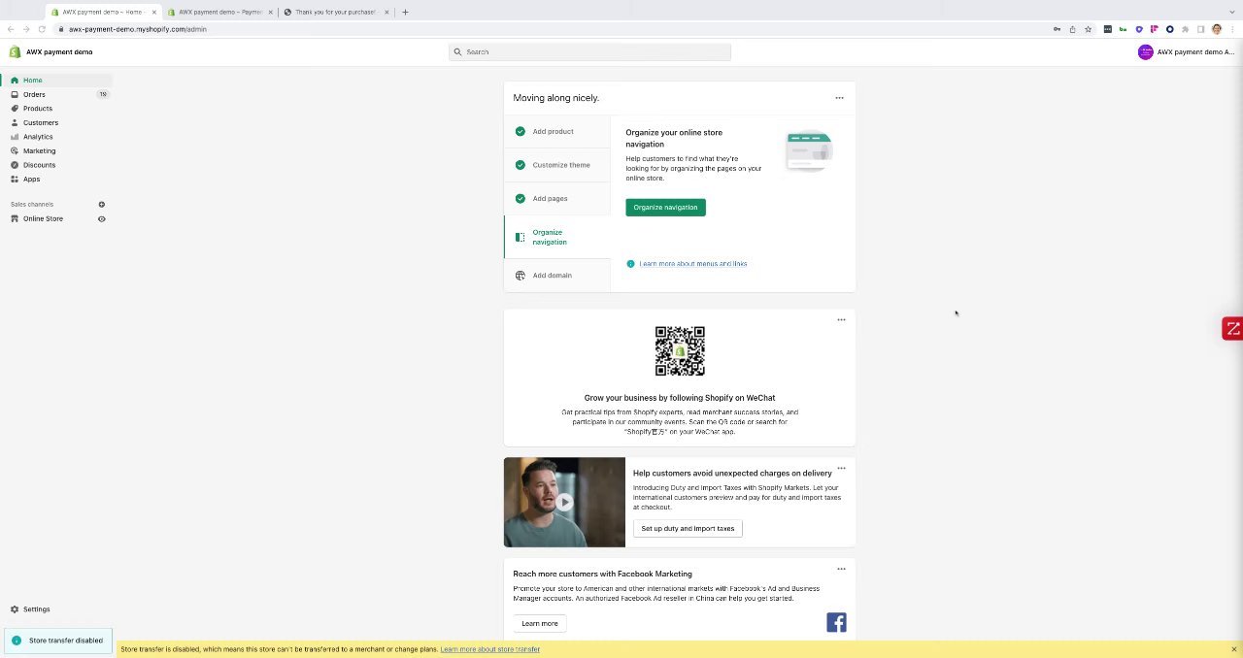Image resolution: width=1243 pixels, height=658 pixels.
Task: Open a new browser tab
Action: click(405, 12)
